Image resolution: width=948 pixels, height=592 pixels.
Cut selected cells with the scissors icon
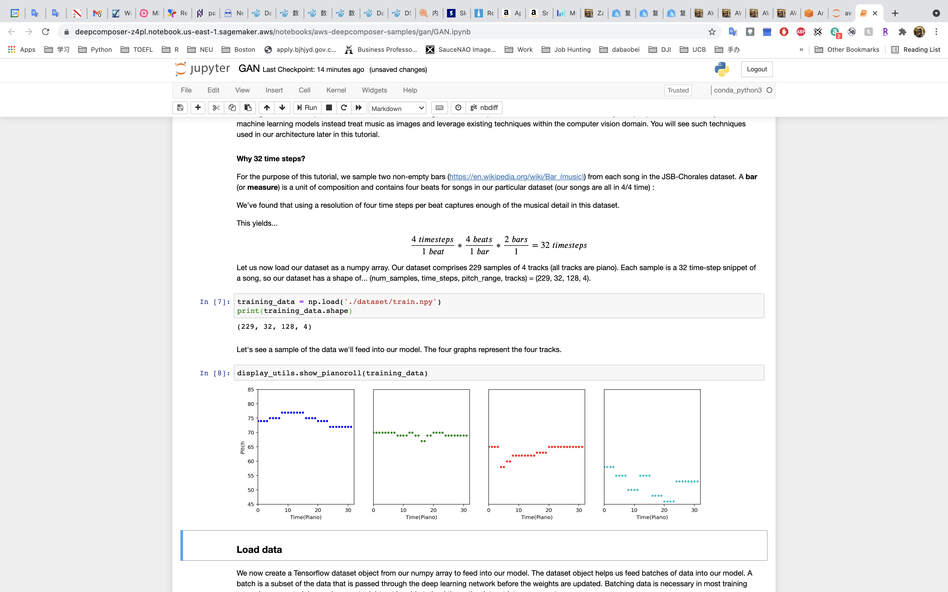pyautogui.click(x=216, y=108)
